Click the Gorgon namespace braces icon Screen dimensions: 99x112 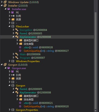tap(13, 86)
